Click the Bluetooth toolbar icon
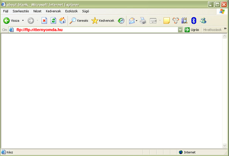Viewport: 229px width, 156px height. coord(194,20)
